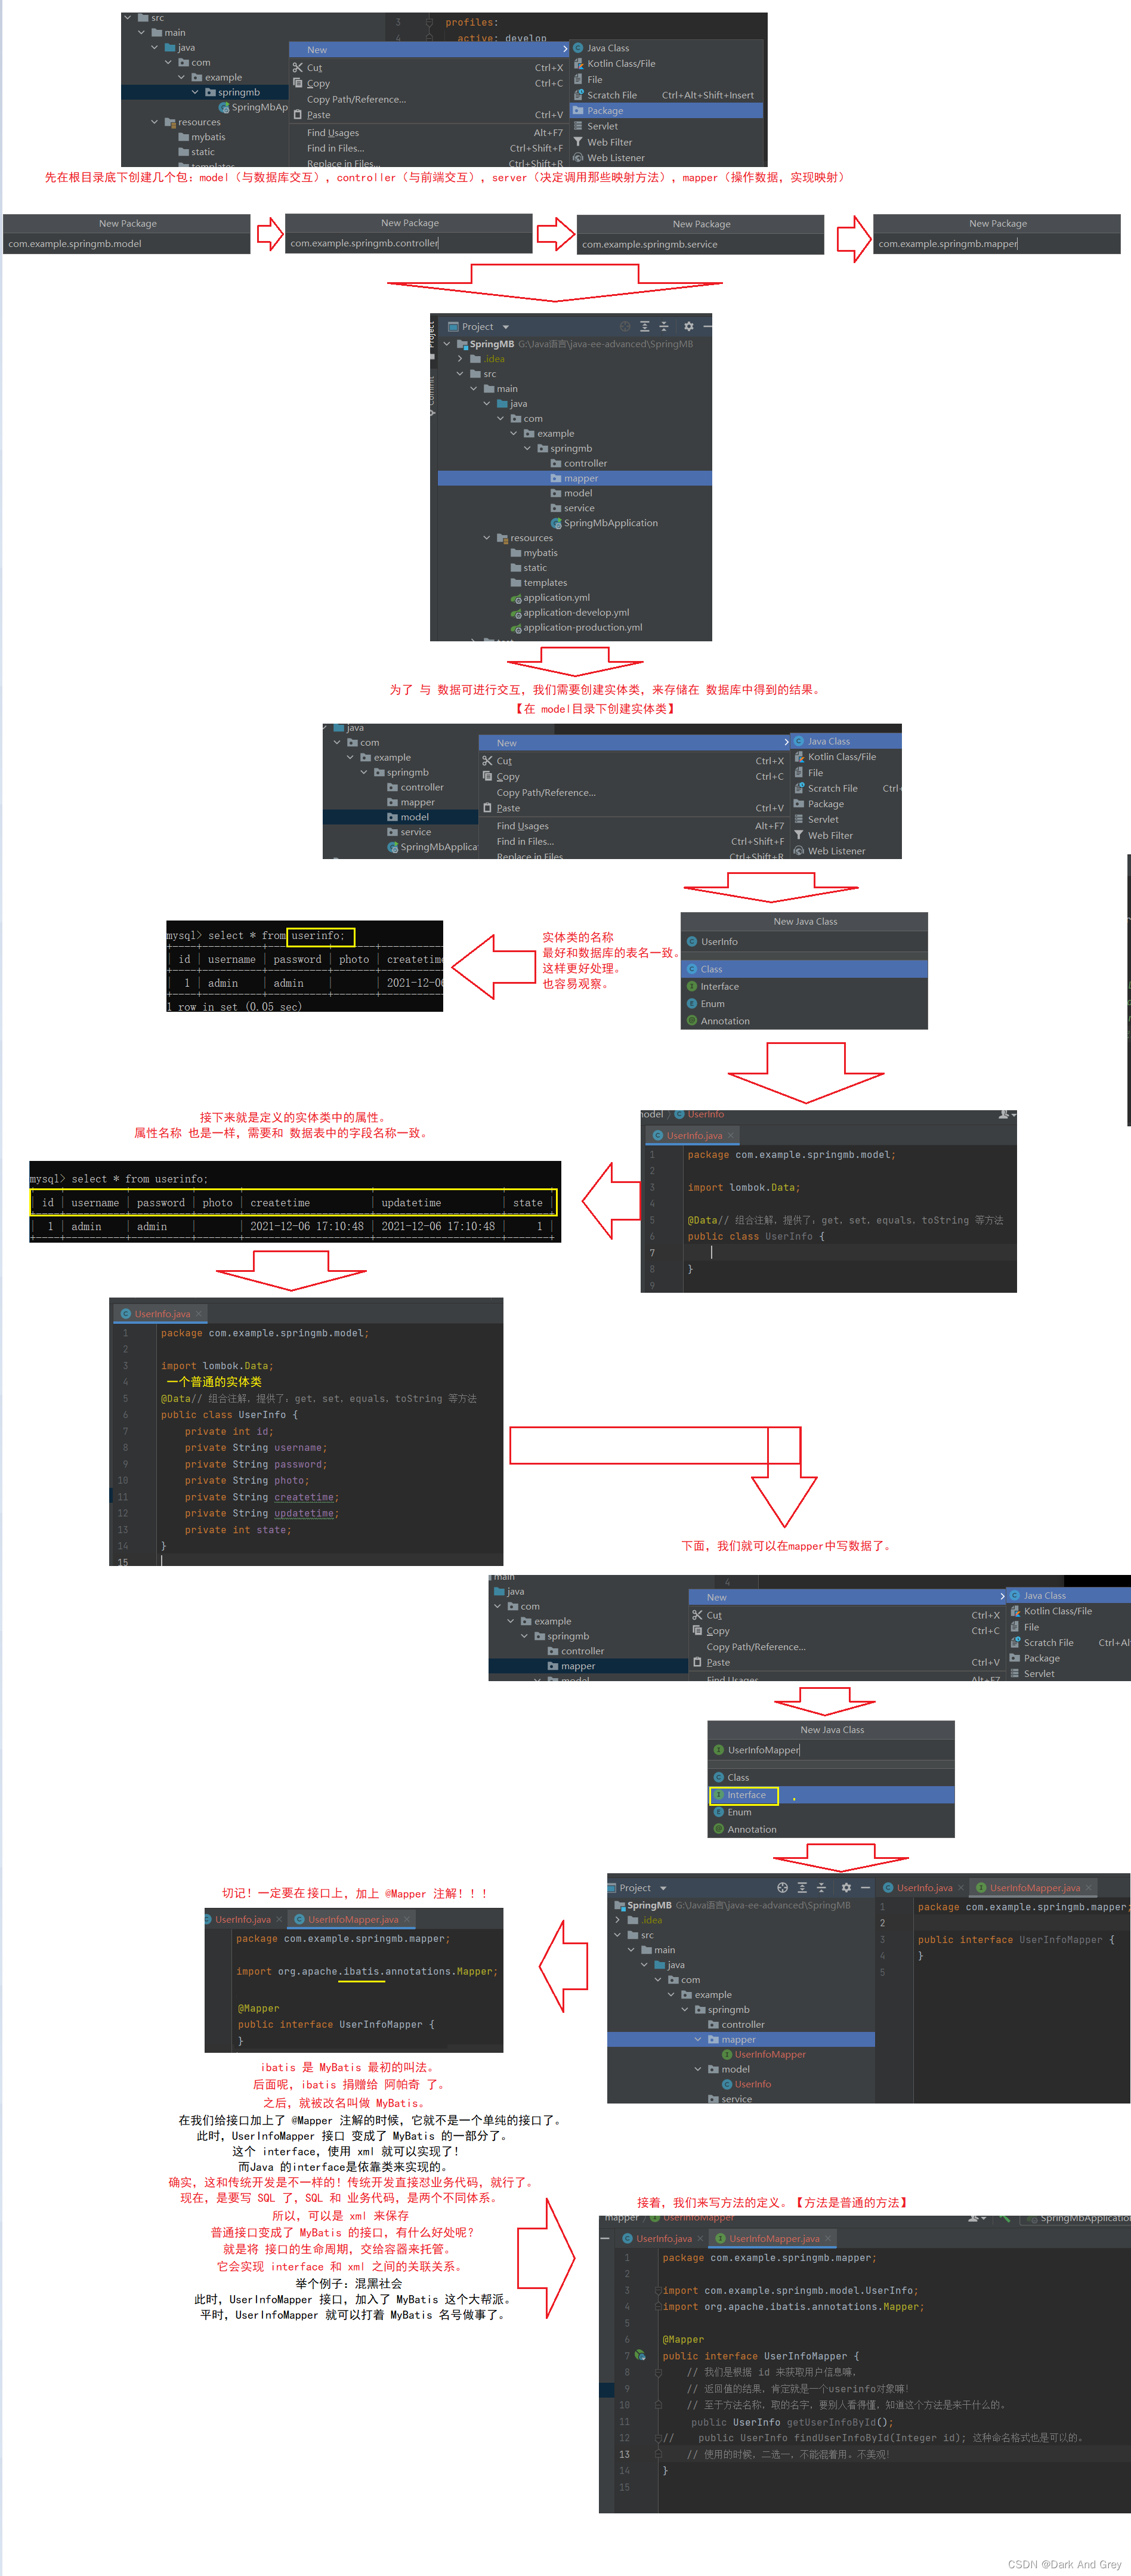Click gutter implementation icon beside line 7
1131x2576 pixels.
640,2355
